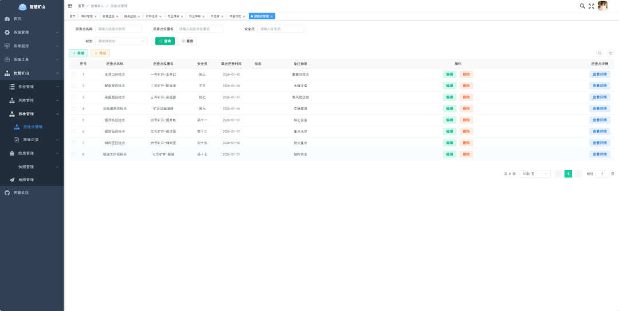This screenshot has height=311, width=619.
Task: Collapse the 巡检管理 submenu
Action: pyautogui.click(x=57, y=114)
